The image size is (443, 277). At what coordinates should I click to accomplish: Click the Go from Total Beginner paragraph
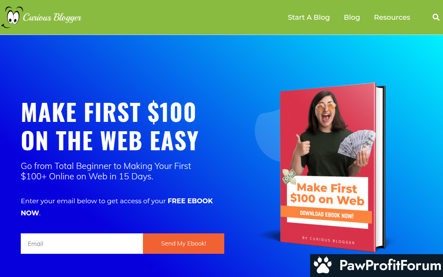106,171
